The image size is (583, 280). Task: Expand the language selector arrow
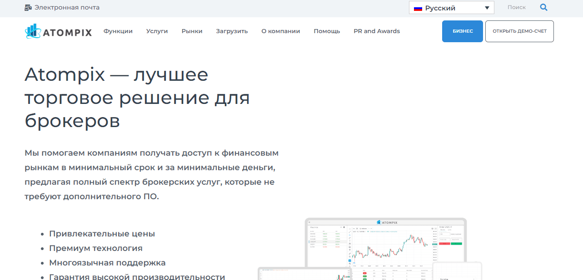(x=487, y=8)
